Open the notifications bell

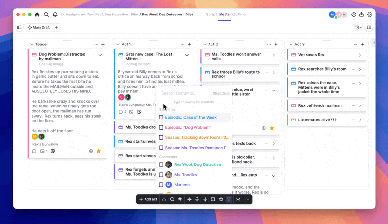pyautogui.click(x=55, y=15)
